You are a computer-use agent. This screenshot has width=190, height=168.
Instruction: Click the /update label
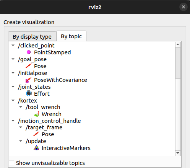pyautogui.click(x=36, y=141)
